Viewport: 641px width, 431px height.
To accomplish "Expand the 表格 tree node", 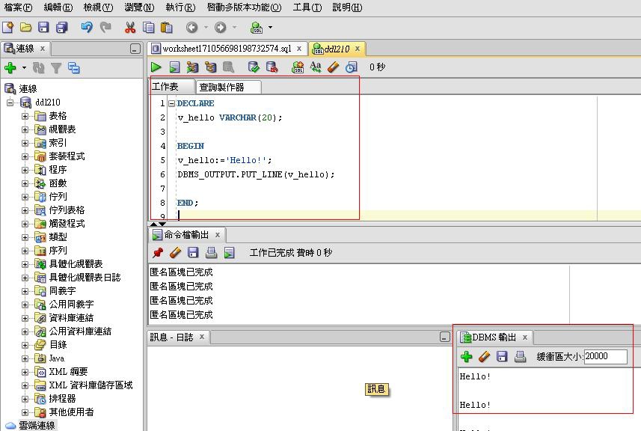I will point(25,116).
